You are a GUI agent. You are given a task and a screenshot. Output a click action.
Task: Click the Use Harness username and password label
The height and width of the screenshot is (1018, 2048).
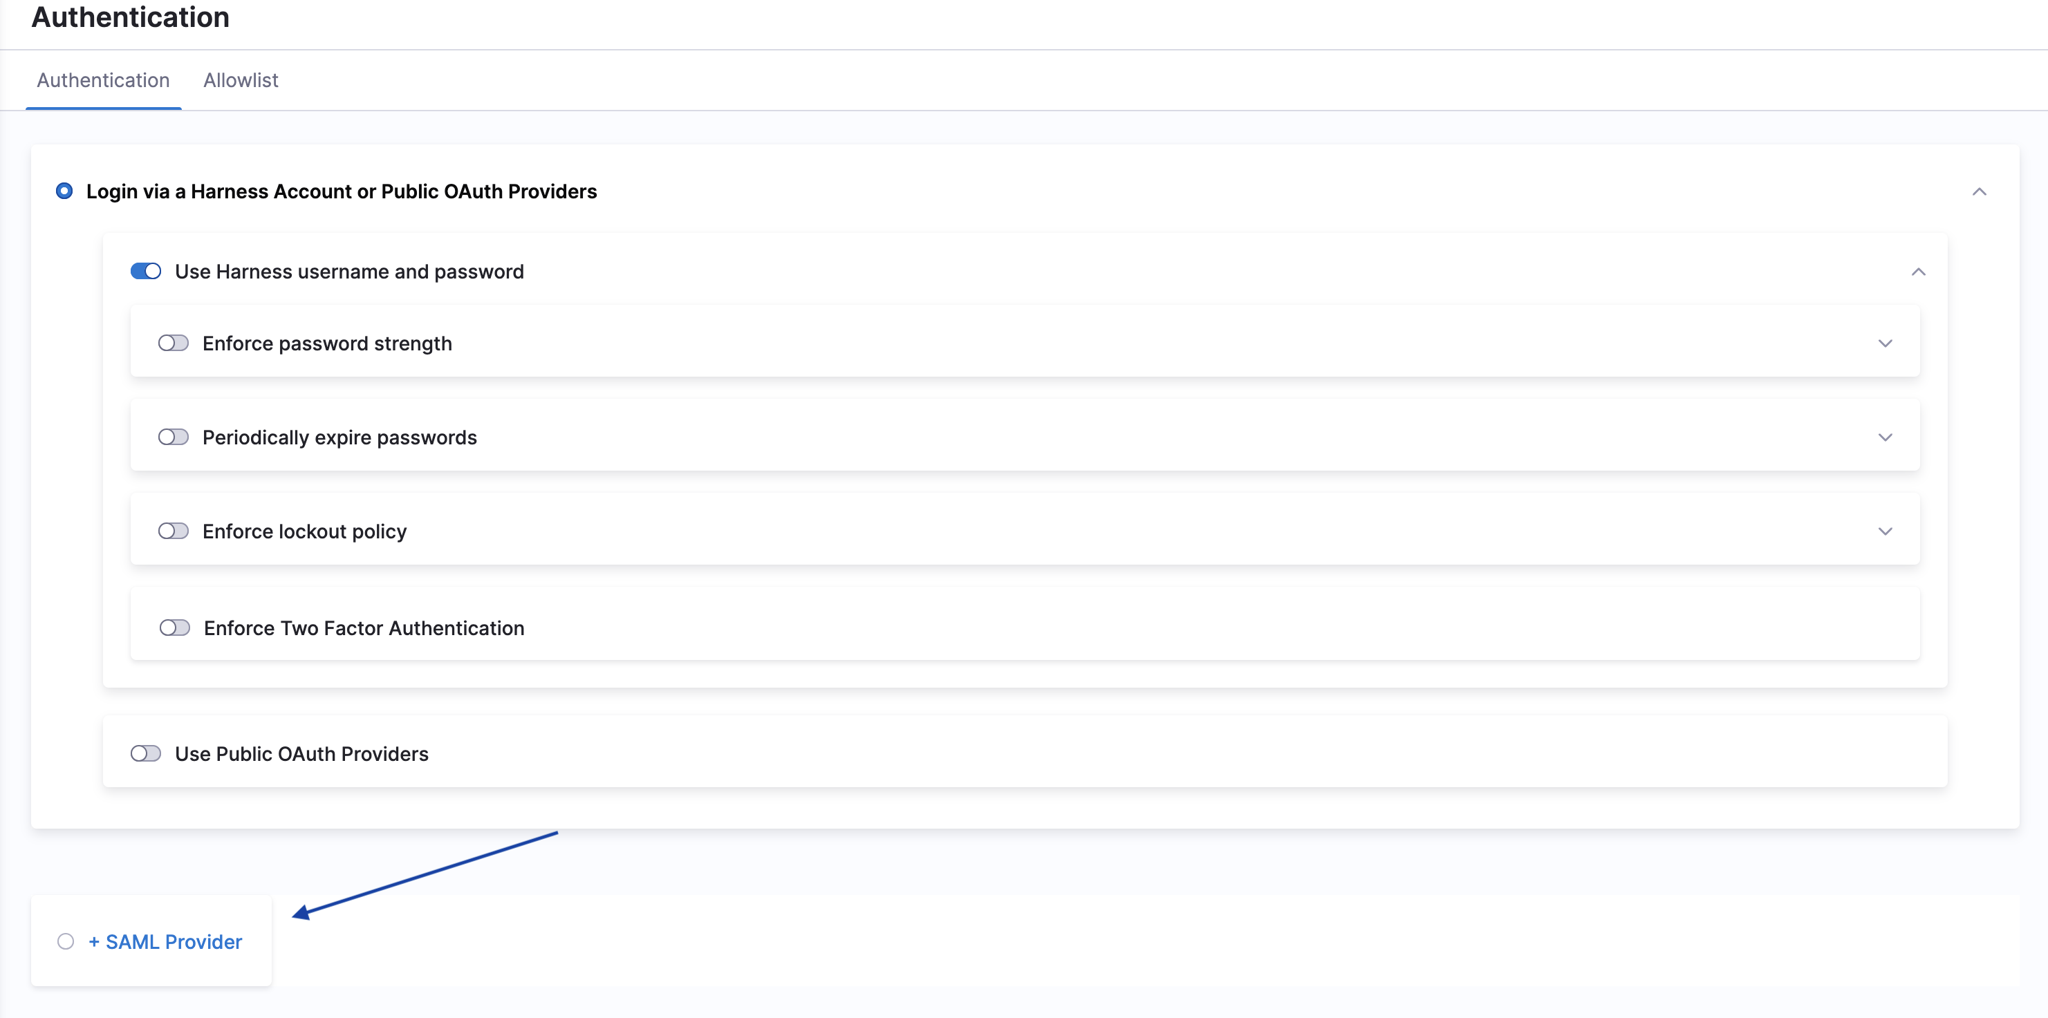(349, 272)
